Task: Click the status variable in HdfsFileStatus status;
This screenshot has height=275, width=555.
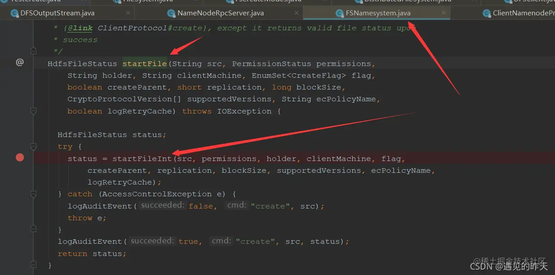Action: tap(147, 135)
